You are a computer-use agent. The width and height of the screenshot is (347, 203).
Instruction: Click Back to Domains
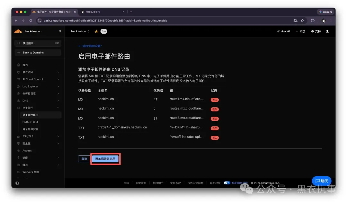pos(38,53)
